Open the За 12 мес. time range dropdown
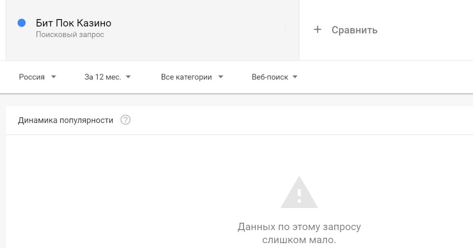The height and width of the screenshot is (248, 473). pos(103,77)
